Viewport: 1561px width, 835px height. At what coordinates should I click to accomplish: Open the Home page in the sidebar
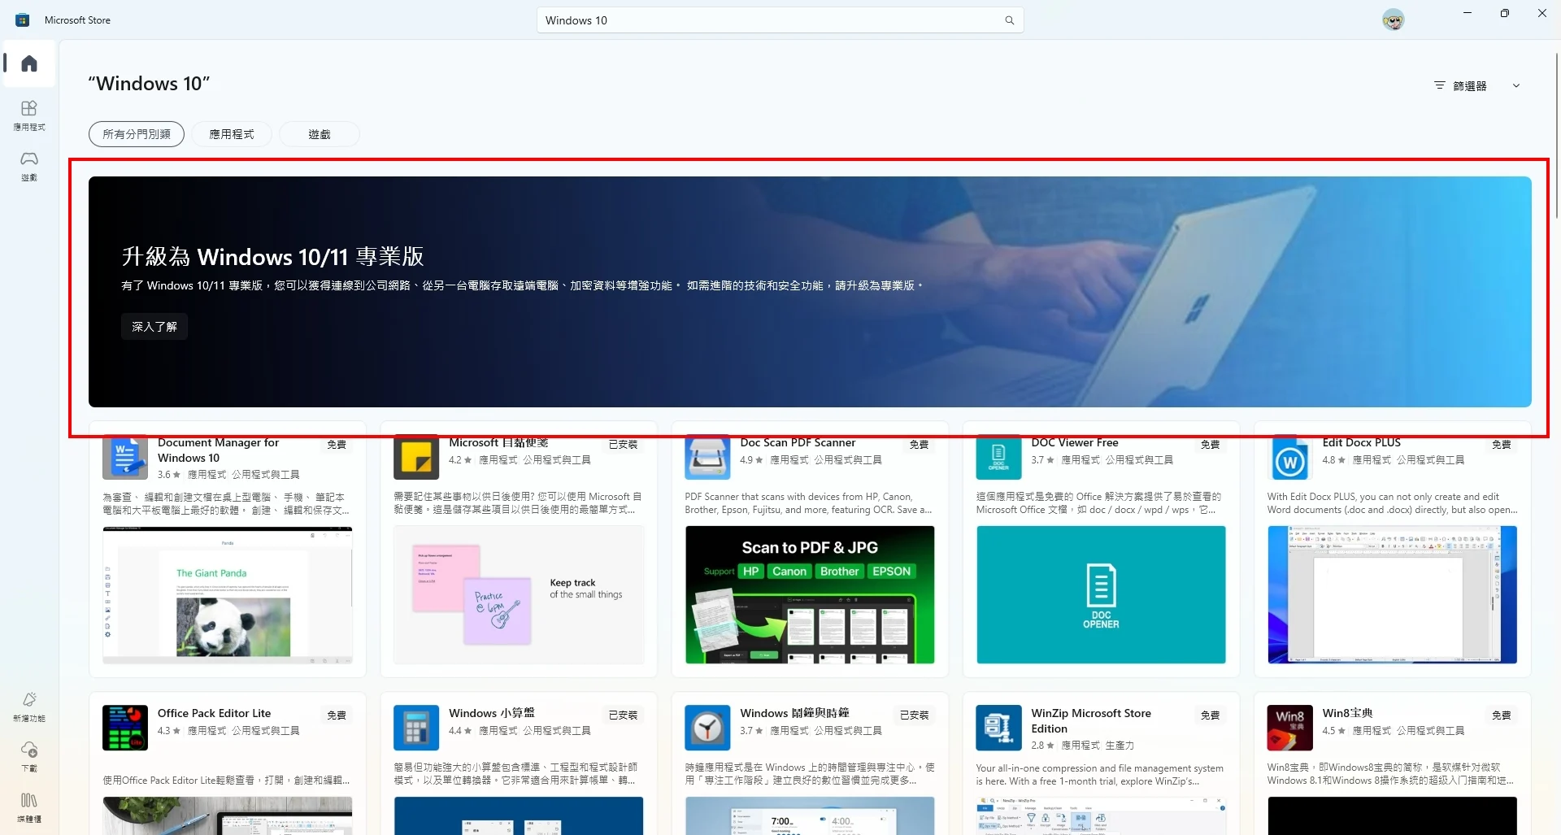pyautogui.click(x=29, y=63)
